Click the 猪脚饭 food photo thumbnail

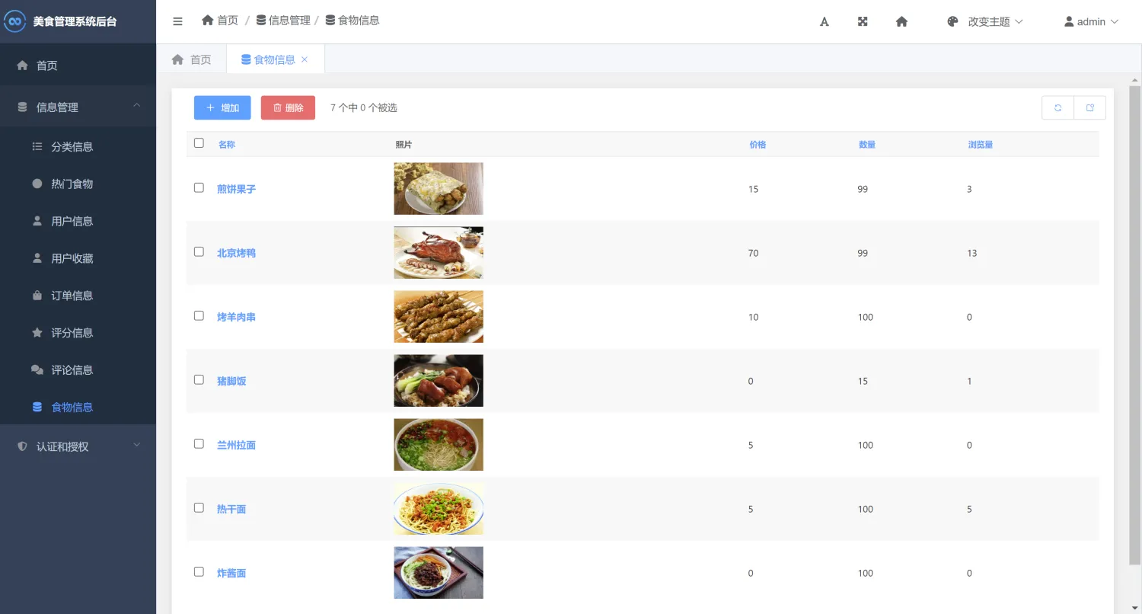[439, 381]
